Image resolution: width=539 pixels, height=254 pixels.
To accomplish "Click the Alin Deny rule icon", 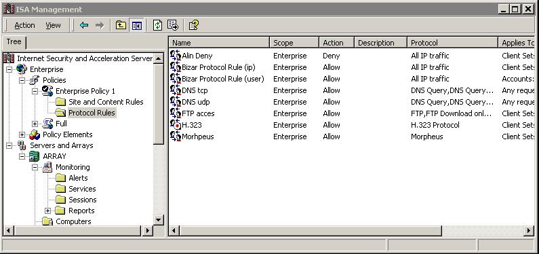I will (176, 56).
